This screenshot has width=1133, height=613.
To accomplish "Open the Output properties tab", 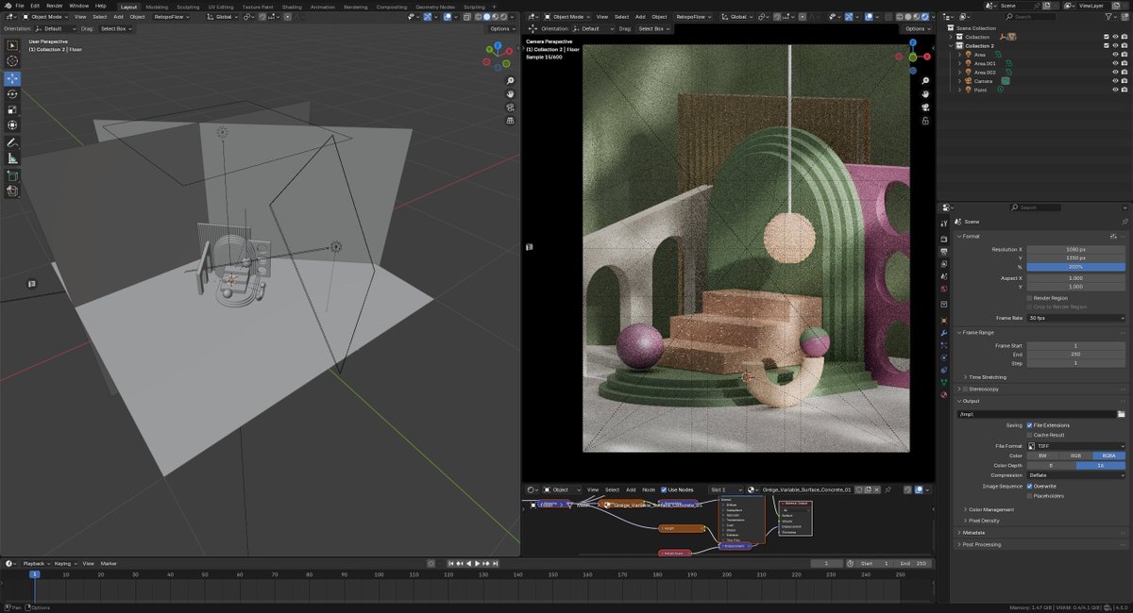I will click(x=944, y=251).
